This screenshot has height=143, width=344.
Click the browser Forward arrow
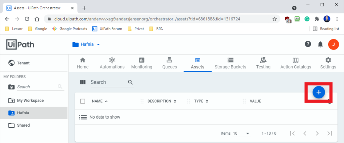[17, 19]
